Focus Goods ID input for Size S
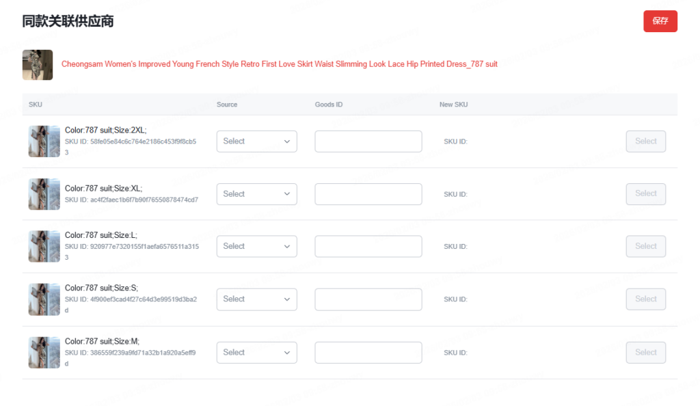The image size is (700, 406). tap(368, 299)
